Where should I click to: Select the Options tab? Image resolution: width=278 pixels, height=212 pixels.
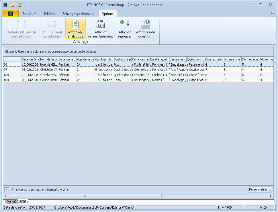pyautogui.click(x=107, y=14)
